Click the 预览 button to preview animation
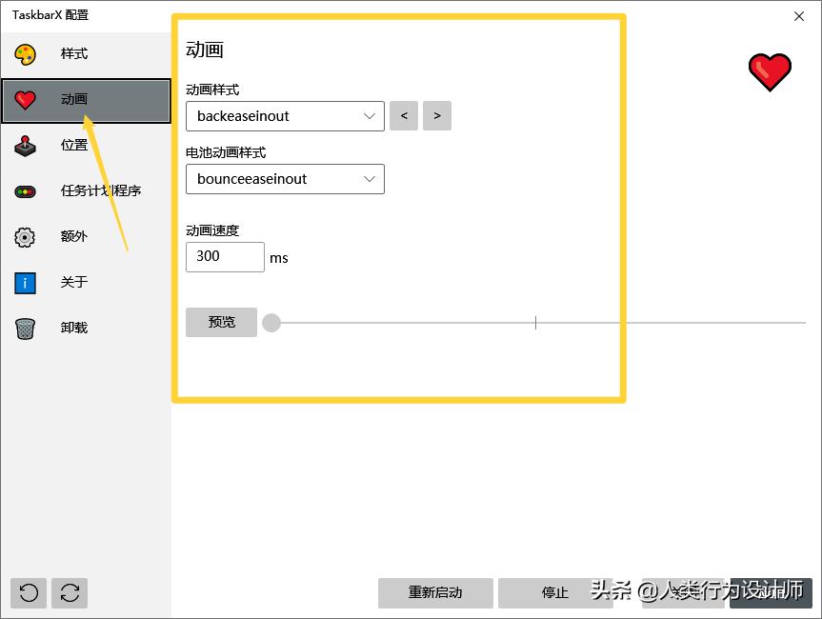Viewport: 822px width, 619px height. tap(221, 322)
